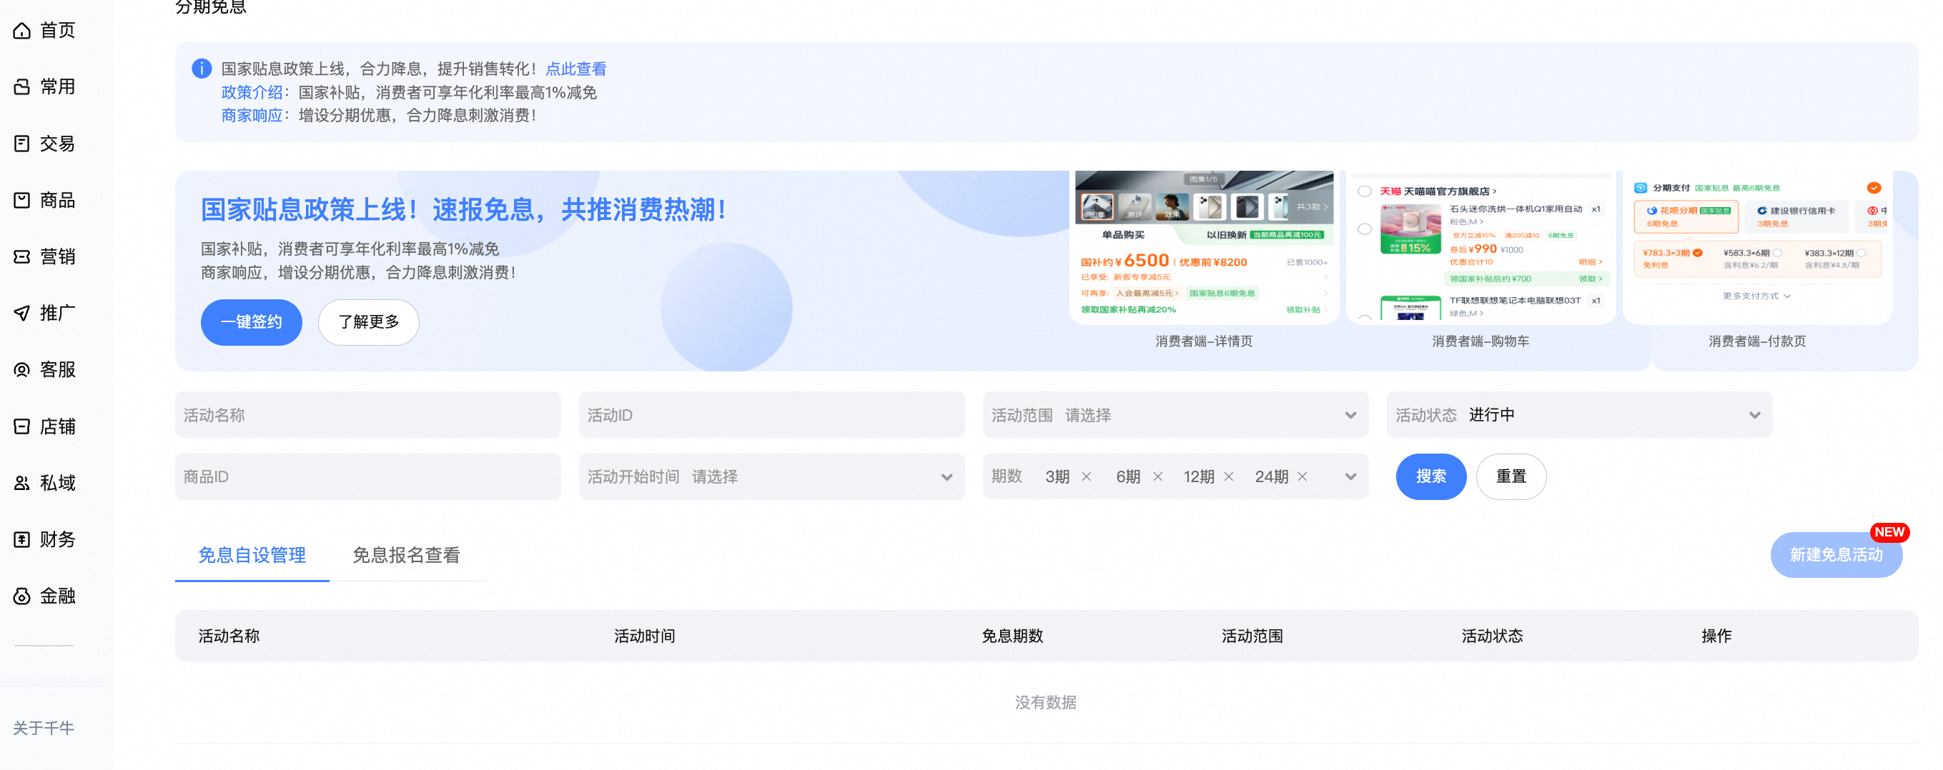Image resolution: width=1943 pixels, height=770 pixels.
Task: Click the 新建免息活动 button
Action: coord(1836,555)
